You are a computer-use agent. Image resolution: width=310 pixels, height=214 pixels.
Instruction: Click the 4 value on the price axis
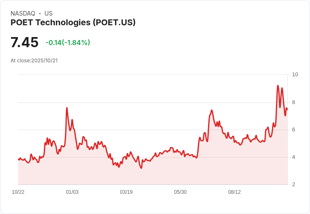pyautogui.click(x=294, y=157)
